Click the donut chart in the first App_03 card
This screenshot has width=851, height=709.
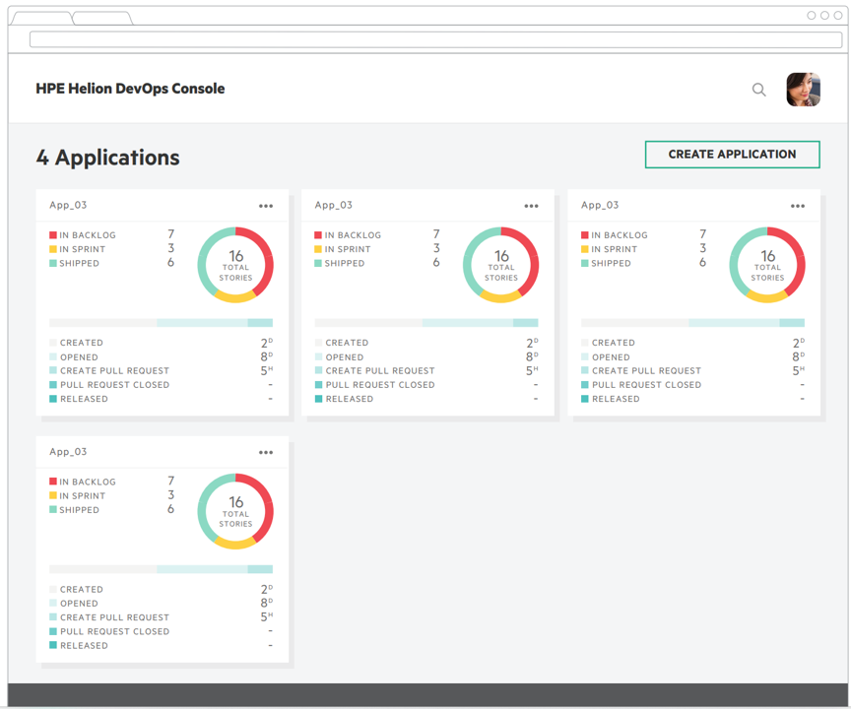235,265
